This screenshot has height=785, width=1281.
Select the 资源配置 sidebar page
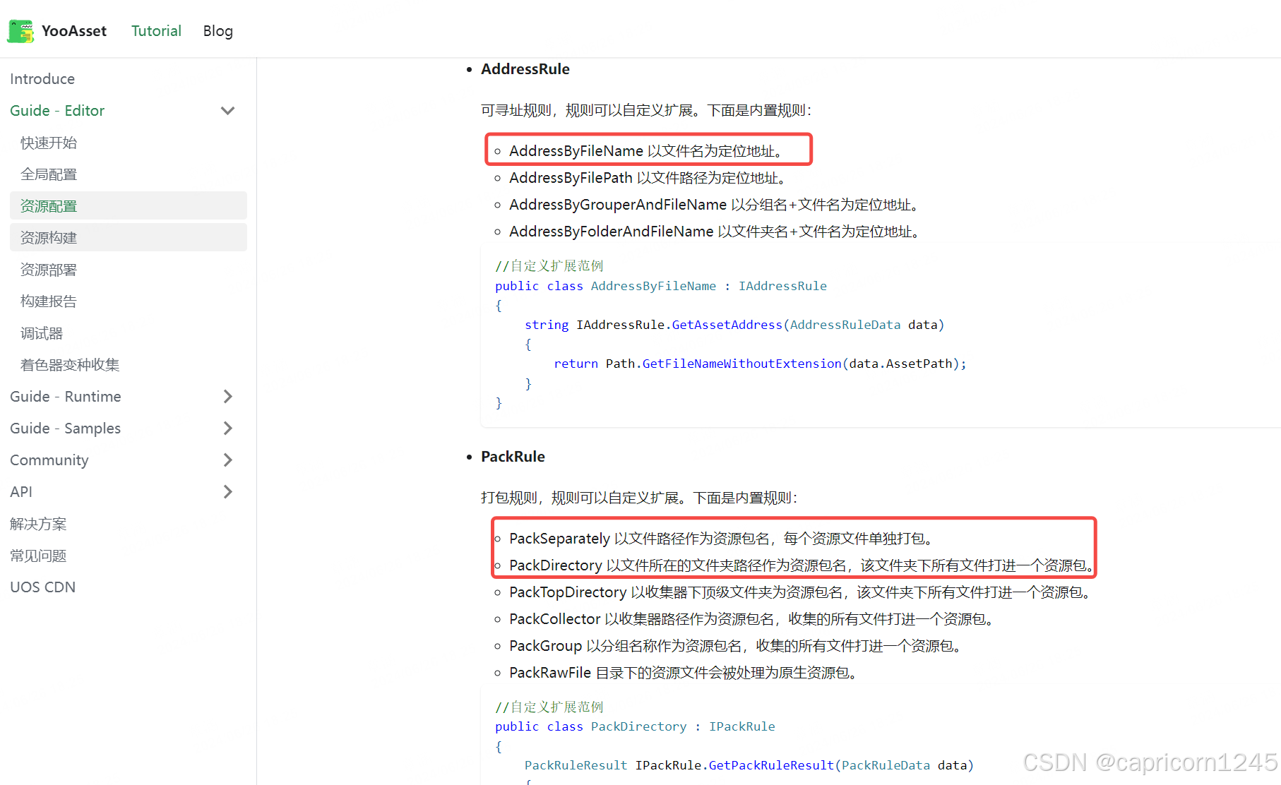[x=129, y=206]
